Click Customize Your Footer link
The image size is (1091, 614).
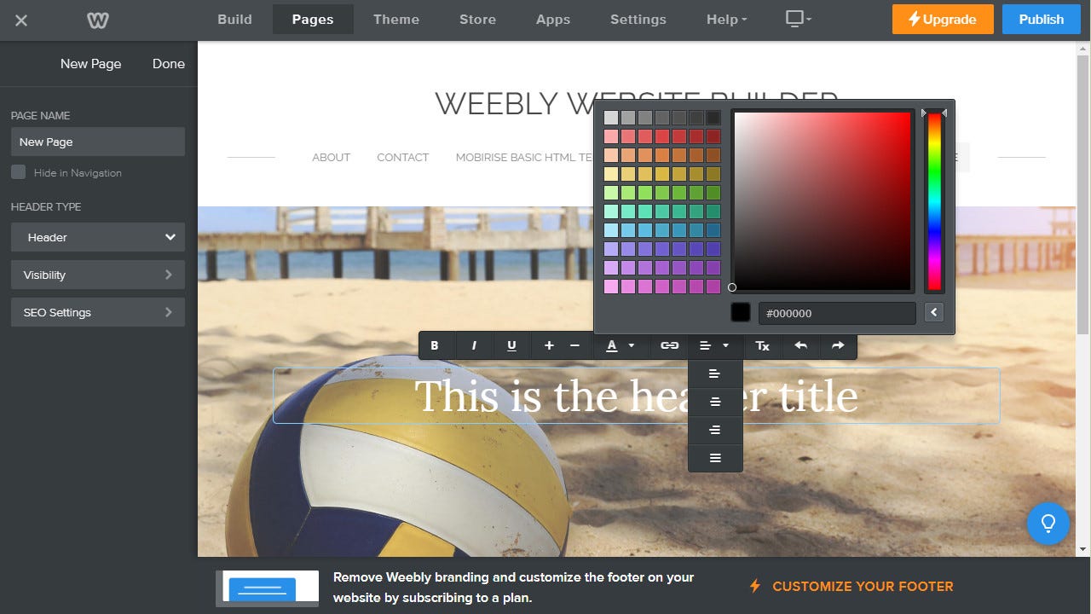(x=863, y=586)
